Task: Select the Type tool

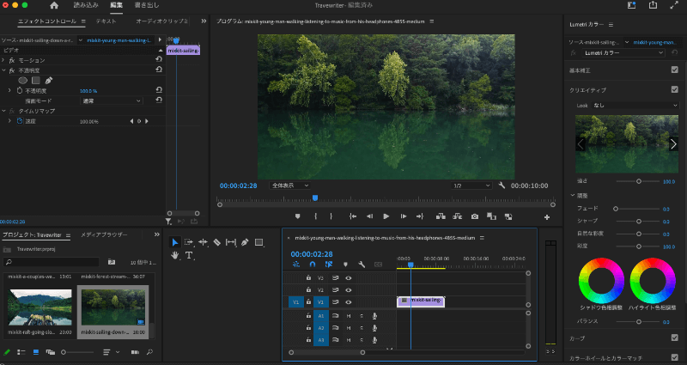Action: [188, 255]
